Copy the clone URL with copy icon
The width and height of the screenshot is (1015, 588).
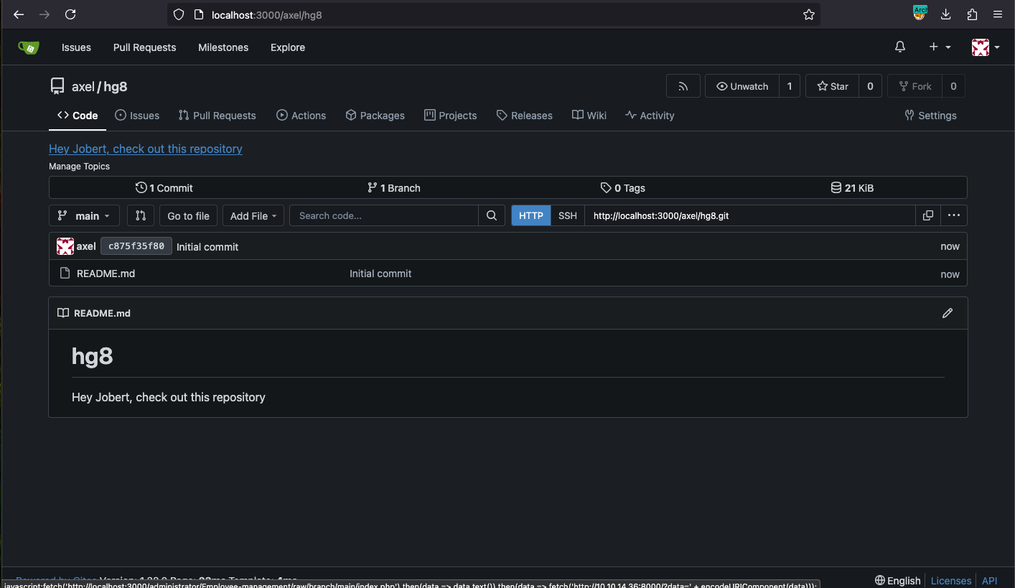point(928,215)
